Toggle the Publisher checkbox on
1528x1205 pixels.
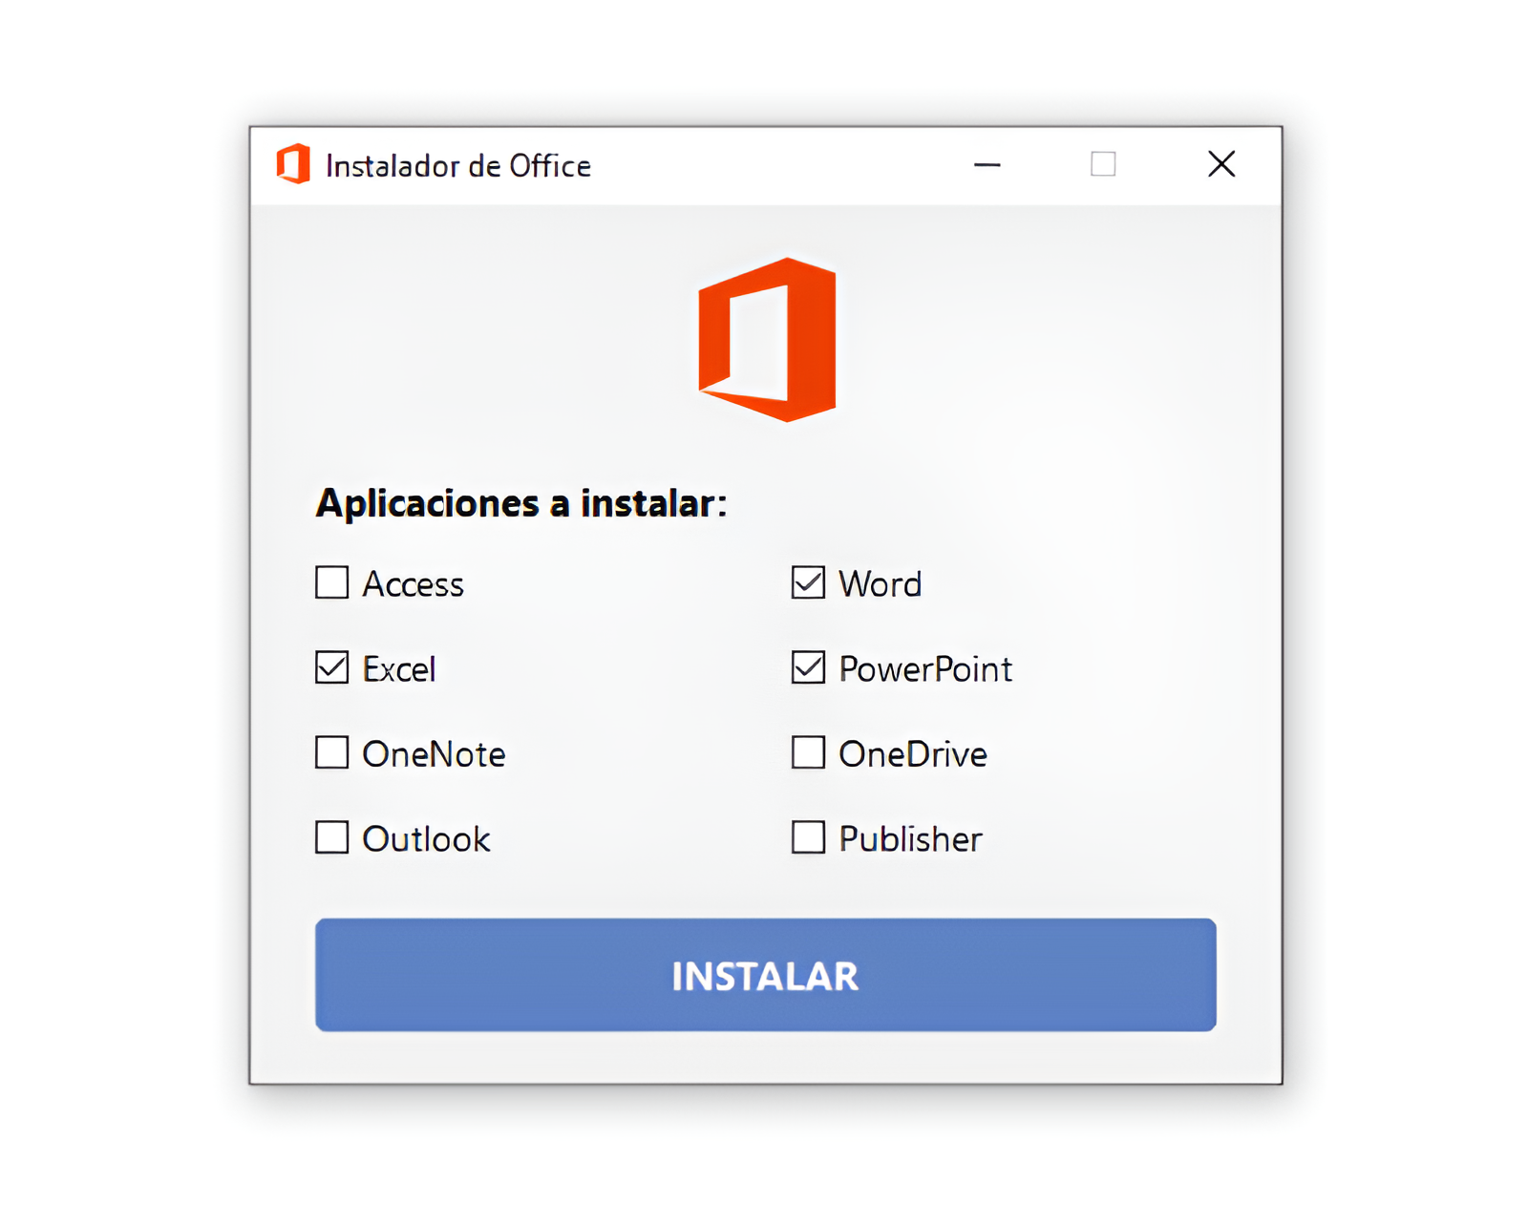(x=808, y=837)
